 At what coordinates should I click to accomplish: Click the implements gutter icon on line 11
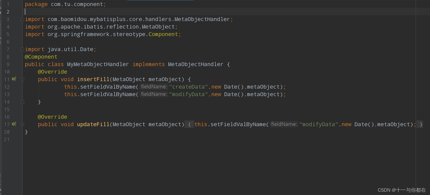pyautogui.click(x=14, y=79)
